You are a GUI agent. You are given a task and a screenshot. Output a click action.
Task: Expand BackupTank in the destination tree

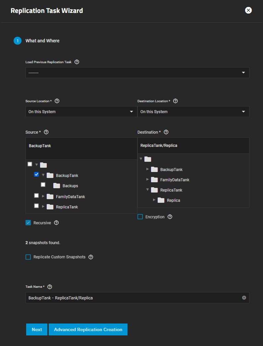[x=147, y=169]
